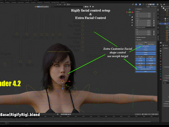Click the Scene Collection row in outliner
The width and height of the screenshot is (169, 127).
coord(165,6)
